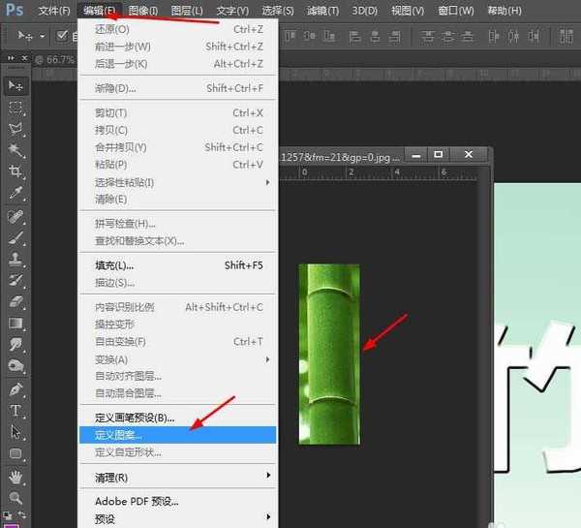581x528 pixels.
Task: Choose the Polygonal Lasso tool
Action: click(16, 129)
